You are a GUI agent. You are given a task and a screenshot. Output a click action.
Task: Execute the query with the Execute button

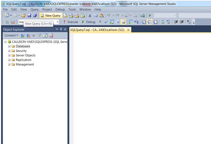(x=71, y=22)
